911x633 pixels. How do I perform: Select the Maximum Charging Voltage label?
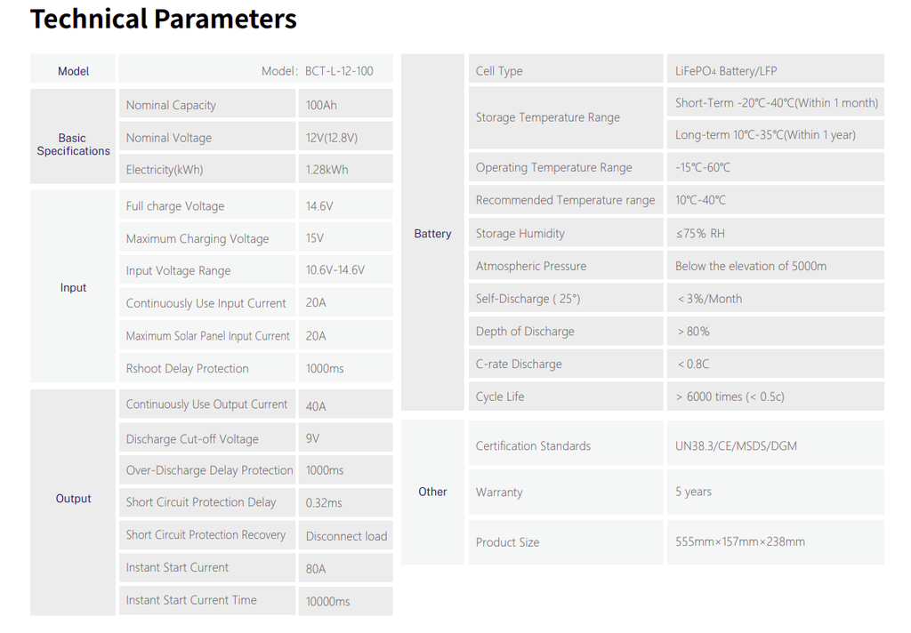(198, 238)
